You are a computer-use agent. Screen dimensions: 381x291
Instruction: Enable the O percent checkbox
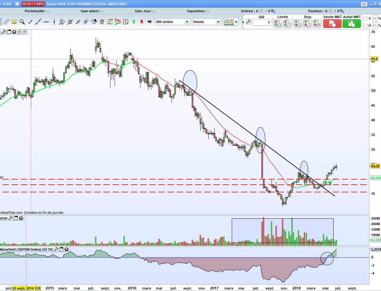365,25
